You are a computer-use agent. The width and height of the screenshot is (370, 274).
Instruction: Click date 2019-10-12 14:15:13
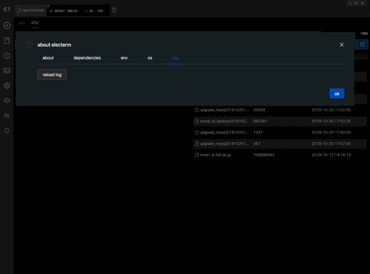pos(331,155)
